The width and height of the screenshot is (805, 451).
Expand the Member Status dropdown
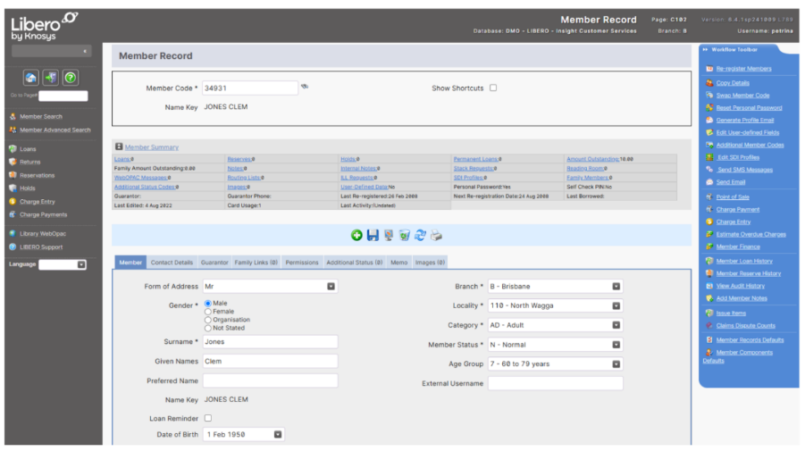(616, 345)
